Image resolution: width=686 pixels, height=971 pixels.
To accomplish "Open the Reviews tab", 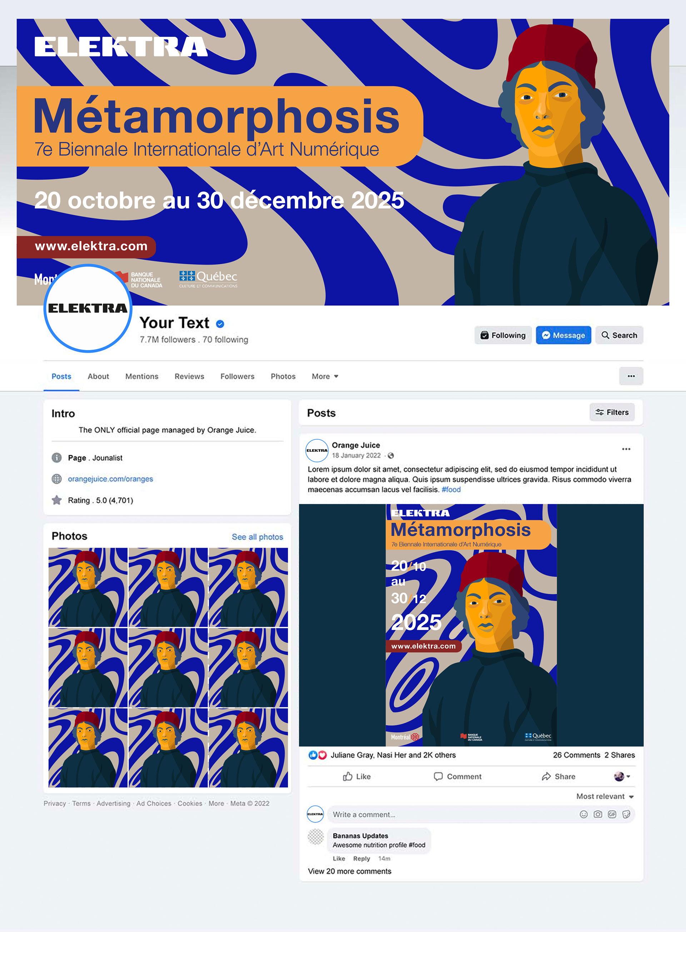I will (x=189, y=376).
